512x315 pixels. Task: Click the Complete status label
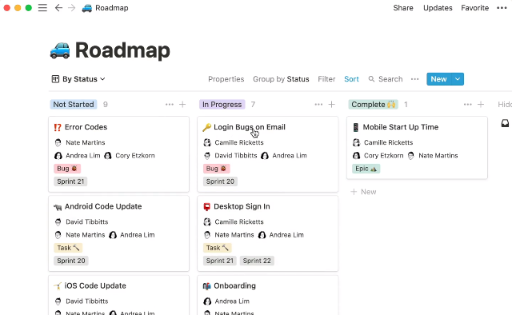point(374,105)
